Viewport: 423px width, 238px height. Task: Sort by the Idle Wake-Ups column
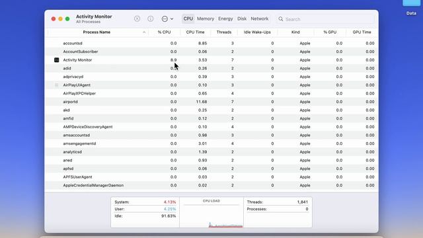click(x=257, y=32)
